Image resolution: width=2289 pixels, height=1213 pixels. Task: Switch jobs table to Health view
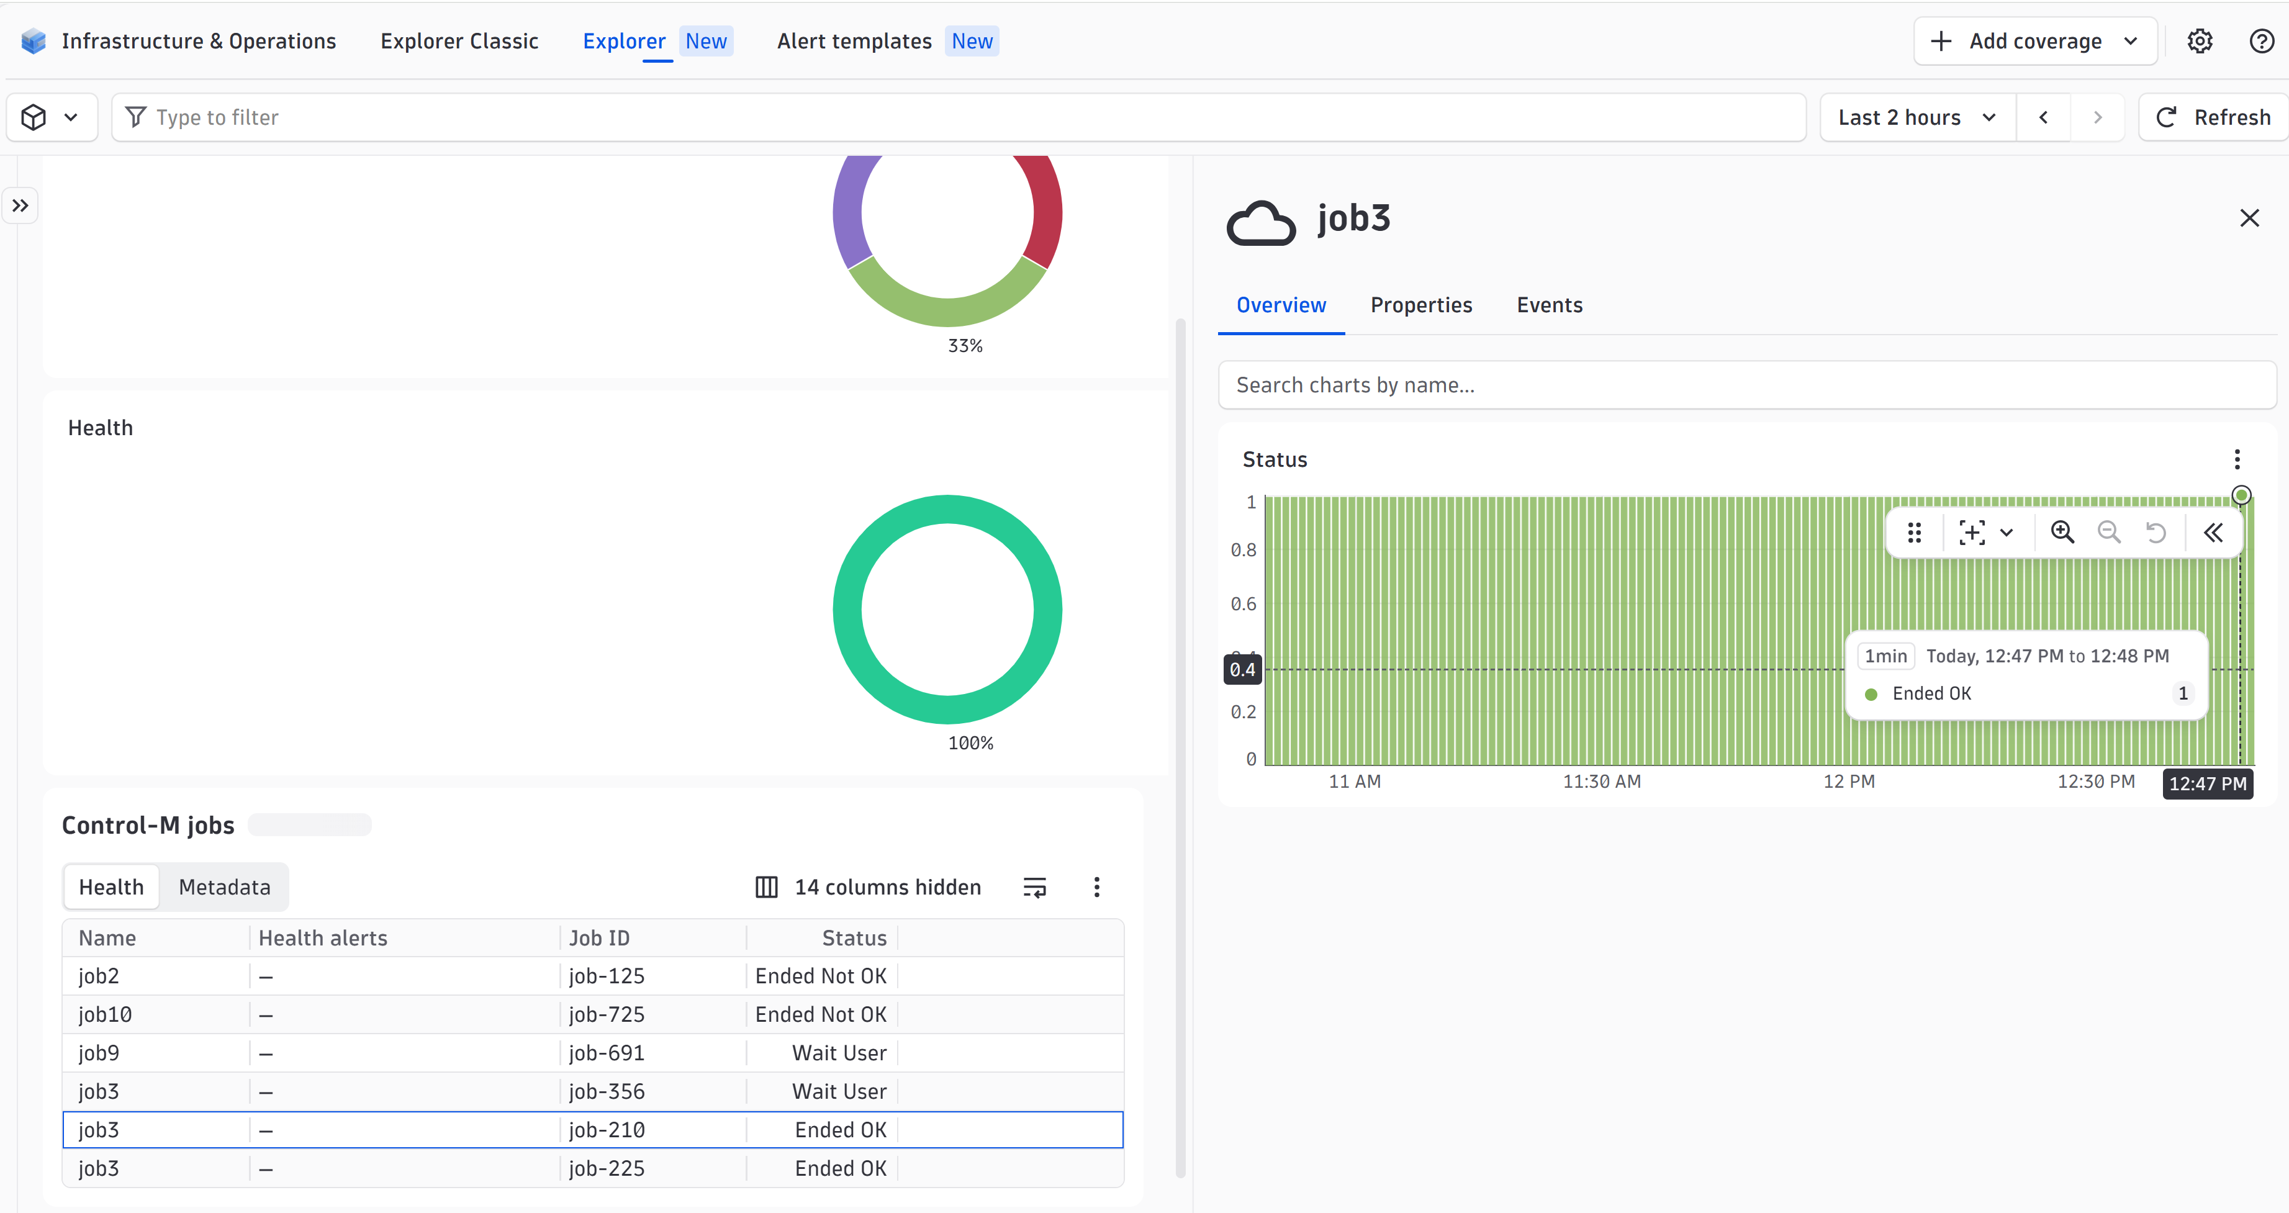click(x=111, y=887)
